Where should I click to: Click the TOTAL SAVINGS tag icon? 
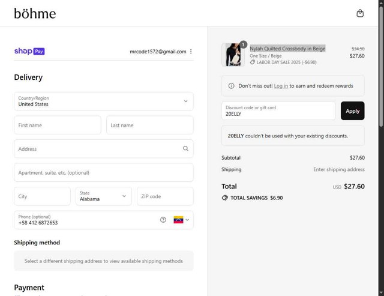(x=224, y=198)
